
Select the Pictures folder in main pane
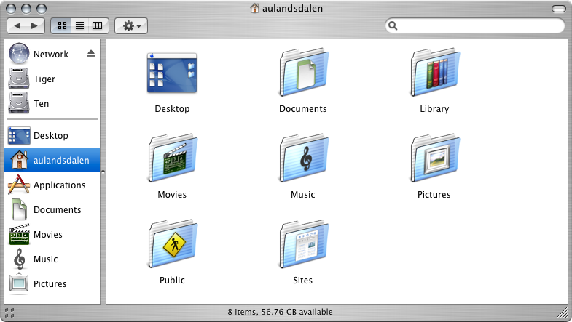[x=434, y=158]
